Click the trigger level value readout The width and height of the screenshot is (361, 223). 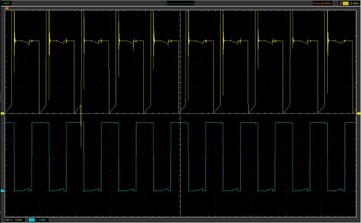(354, 3)
